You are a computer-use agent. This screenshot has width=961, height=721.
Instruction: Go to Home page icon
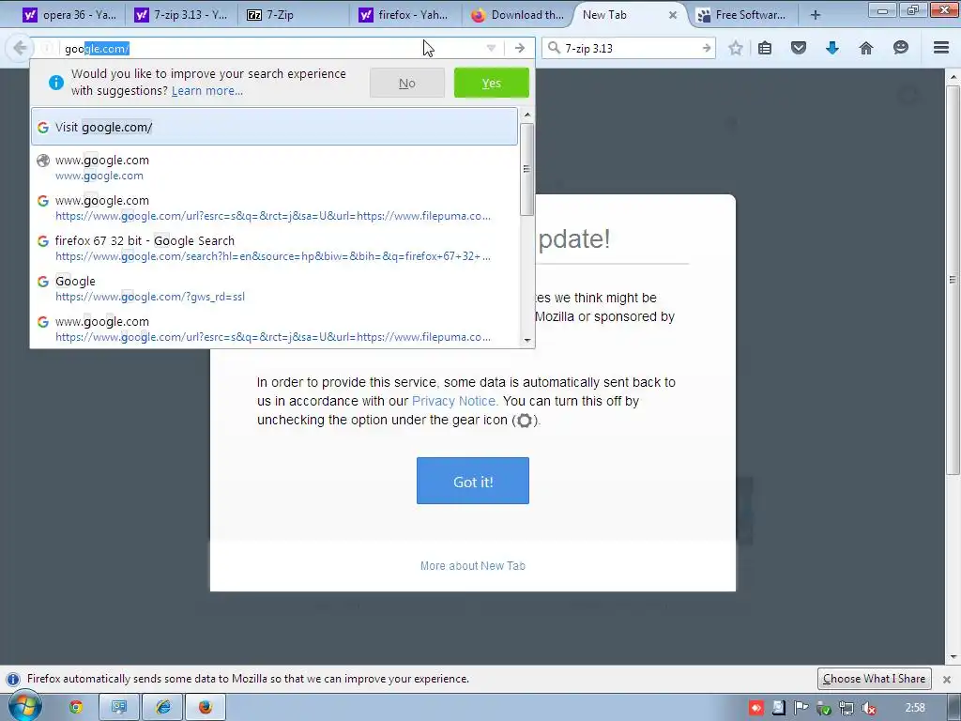tap(866, 48)
